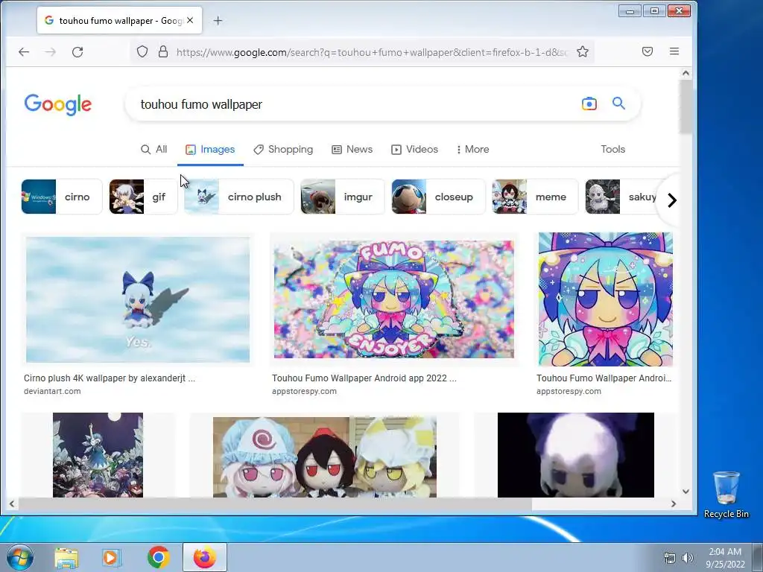Click the deviantart.com source link
763x572 pixels.
(x=53, y=391)
